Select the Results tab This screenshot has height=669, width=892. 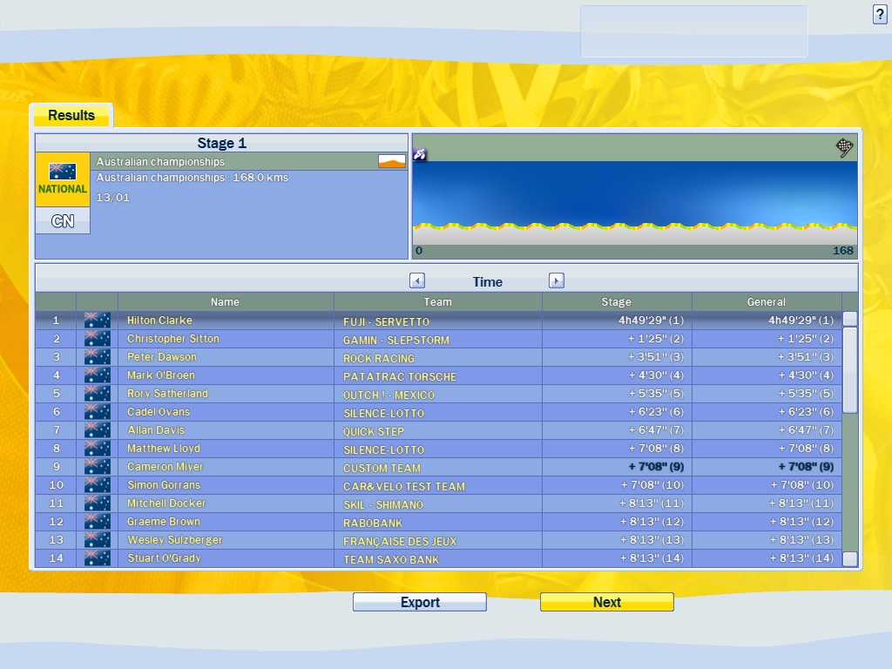pyautogui.click(x=71, y=115)
